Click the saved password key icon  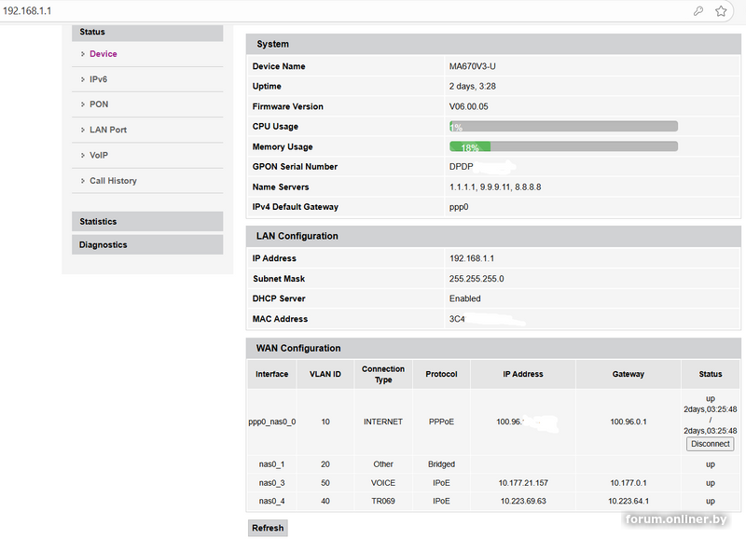pyautogui.click(x=698, y=11)
